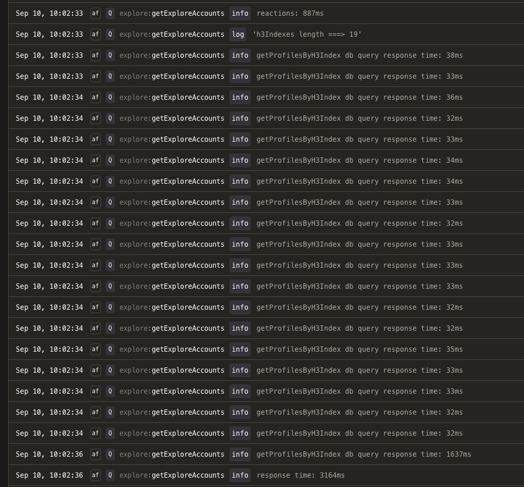Open the getExploreAccounts link on the 38ms row
Screen dimensions: 524x487
tap(188, 55)
